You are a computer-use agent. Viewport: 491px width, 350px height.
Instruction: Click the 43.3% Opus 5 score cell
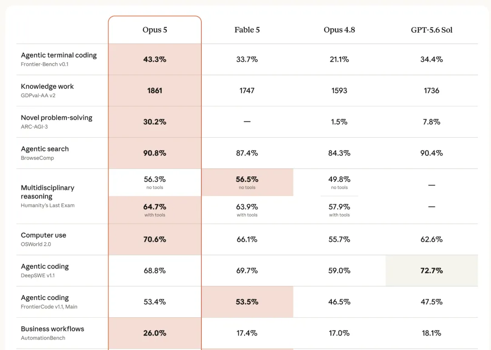155,59
